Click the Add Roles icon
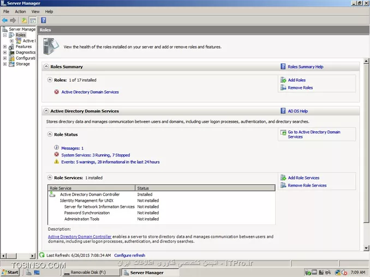 click(283, 80)
